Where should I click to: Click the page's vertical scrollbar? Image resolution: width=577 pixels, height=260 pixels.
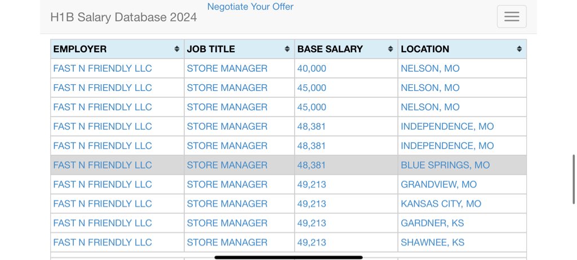pyautogui.click(x=574, y=180)
